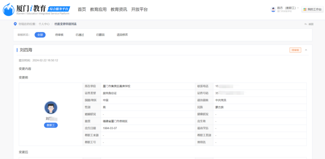Go to 教育资讯 in the top navigation

pyautogui.click(x=119, y=9)
